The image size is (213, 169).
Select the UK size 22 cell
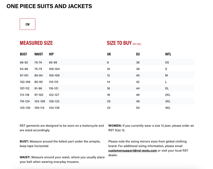[109, 108]
